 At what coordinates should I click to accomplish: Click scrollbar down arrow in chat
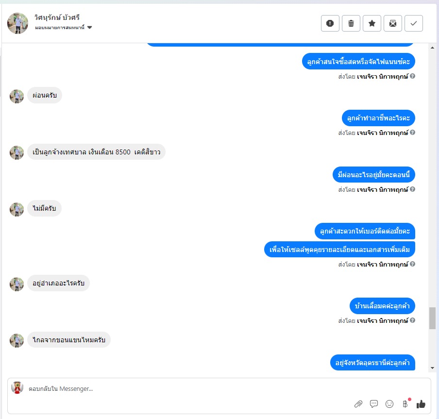coord(433,368)
